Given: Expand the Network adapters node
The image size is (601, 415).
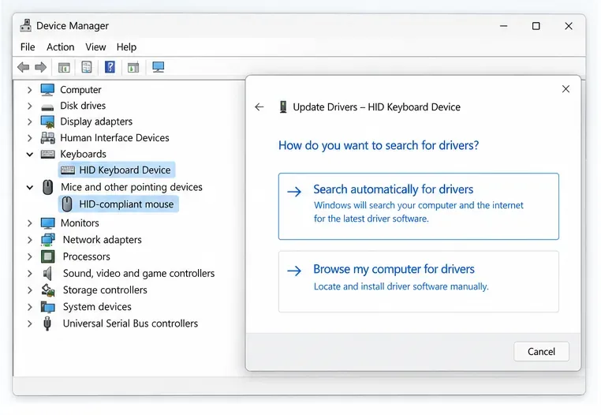Looking at the screenshot, I should tap(29, 240).
